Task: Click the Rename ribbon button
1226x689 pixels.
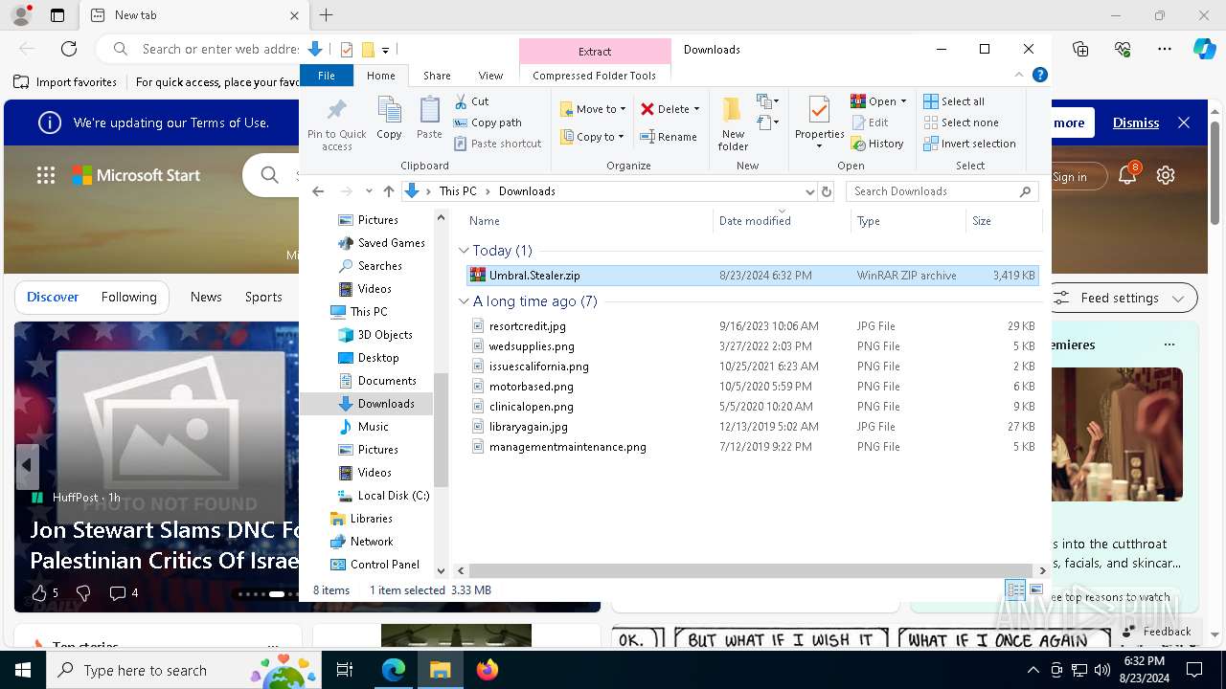Action: pos(669,137)
